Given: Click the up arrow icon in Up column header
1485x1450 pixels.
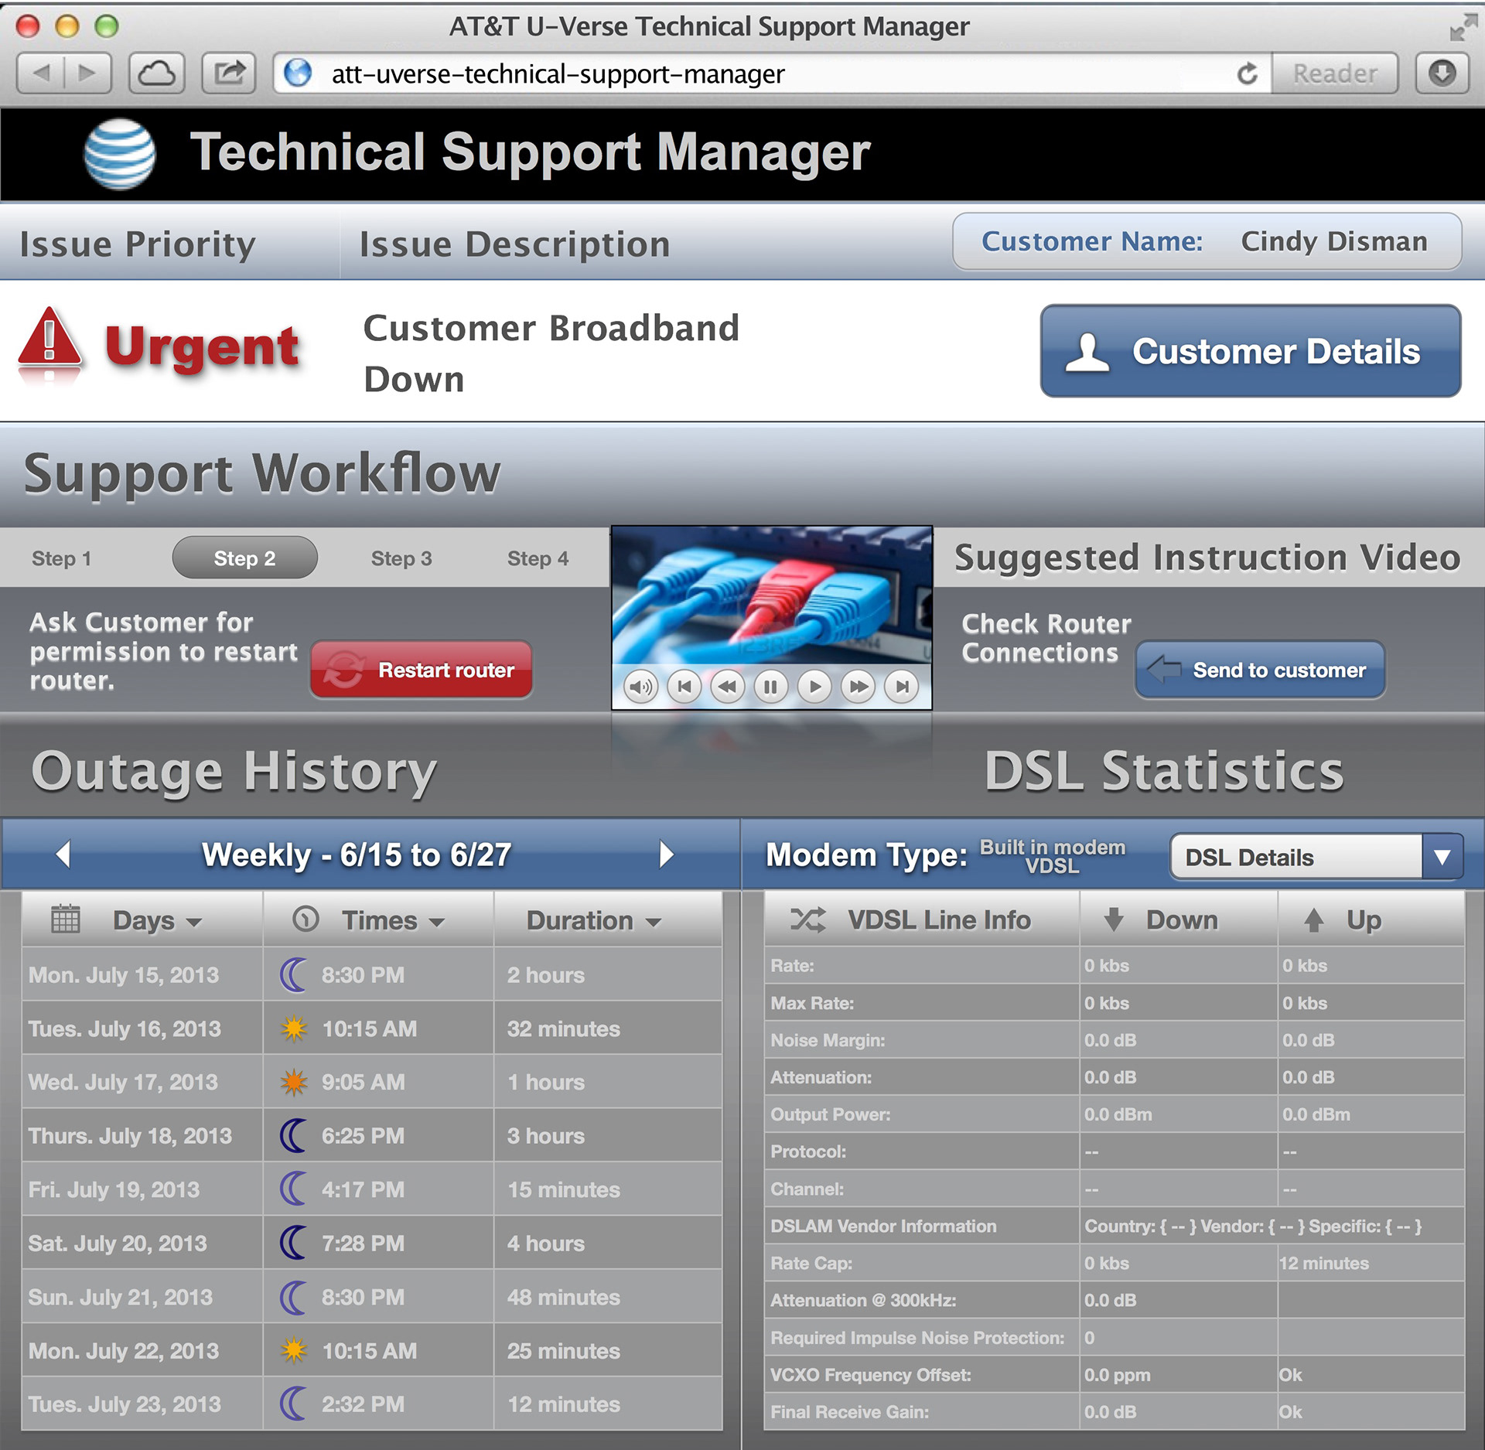Looking at the screenshot, I should (1313, 919).
